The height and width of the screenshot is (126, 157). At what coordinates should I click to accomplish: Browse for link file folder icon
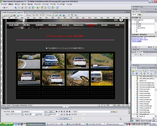click(x=116, y=112)
